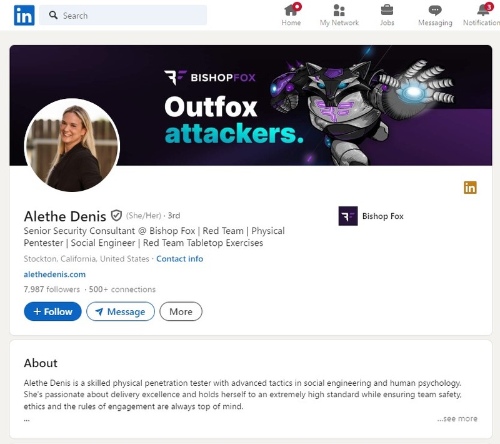Click the LinkedIn logo icon
Viewport: 500px width, 444px height.
(24, 15)
